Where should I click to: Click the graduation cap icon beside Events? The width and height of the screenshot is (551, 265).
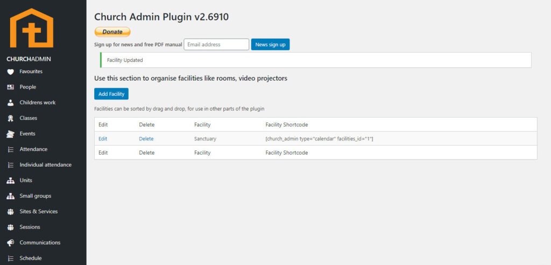coord(10,134)
